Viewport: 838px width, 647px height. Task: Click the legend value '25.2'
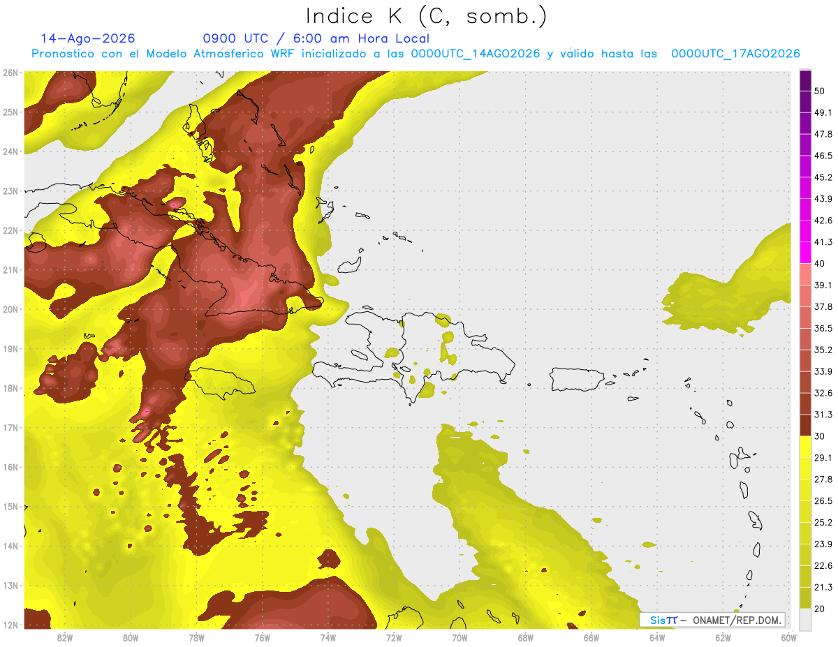[823, 522]
